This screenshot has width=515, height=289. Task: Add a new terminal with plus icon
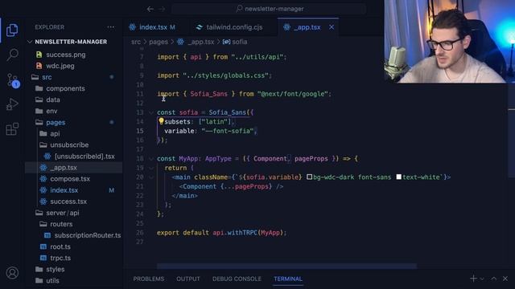[x=473, y=279]
